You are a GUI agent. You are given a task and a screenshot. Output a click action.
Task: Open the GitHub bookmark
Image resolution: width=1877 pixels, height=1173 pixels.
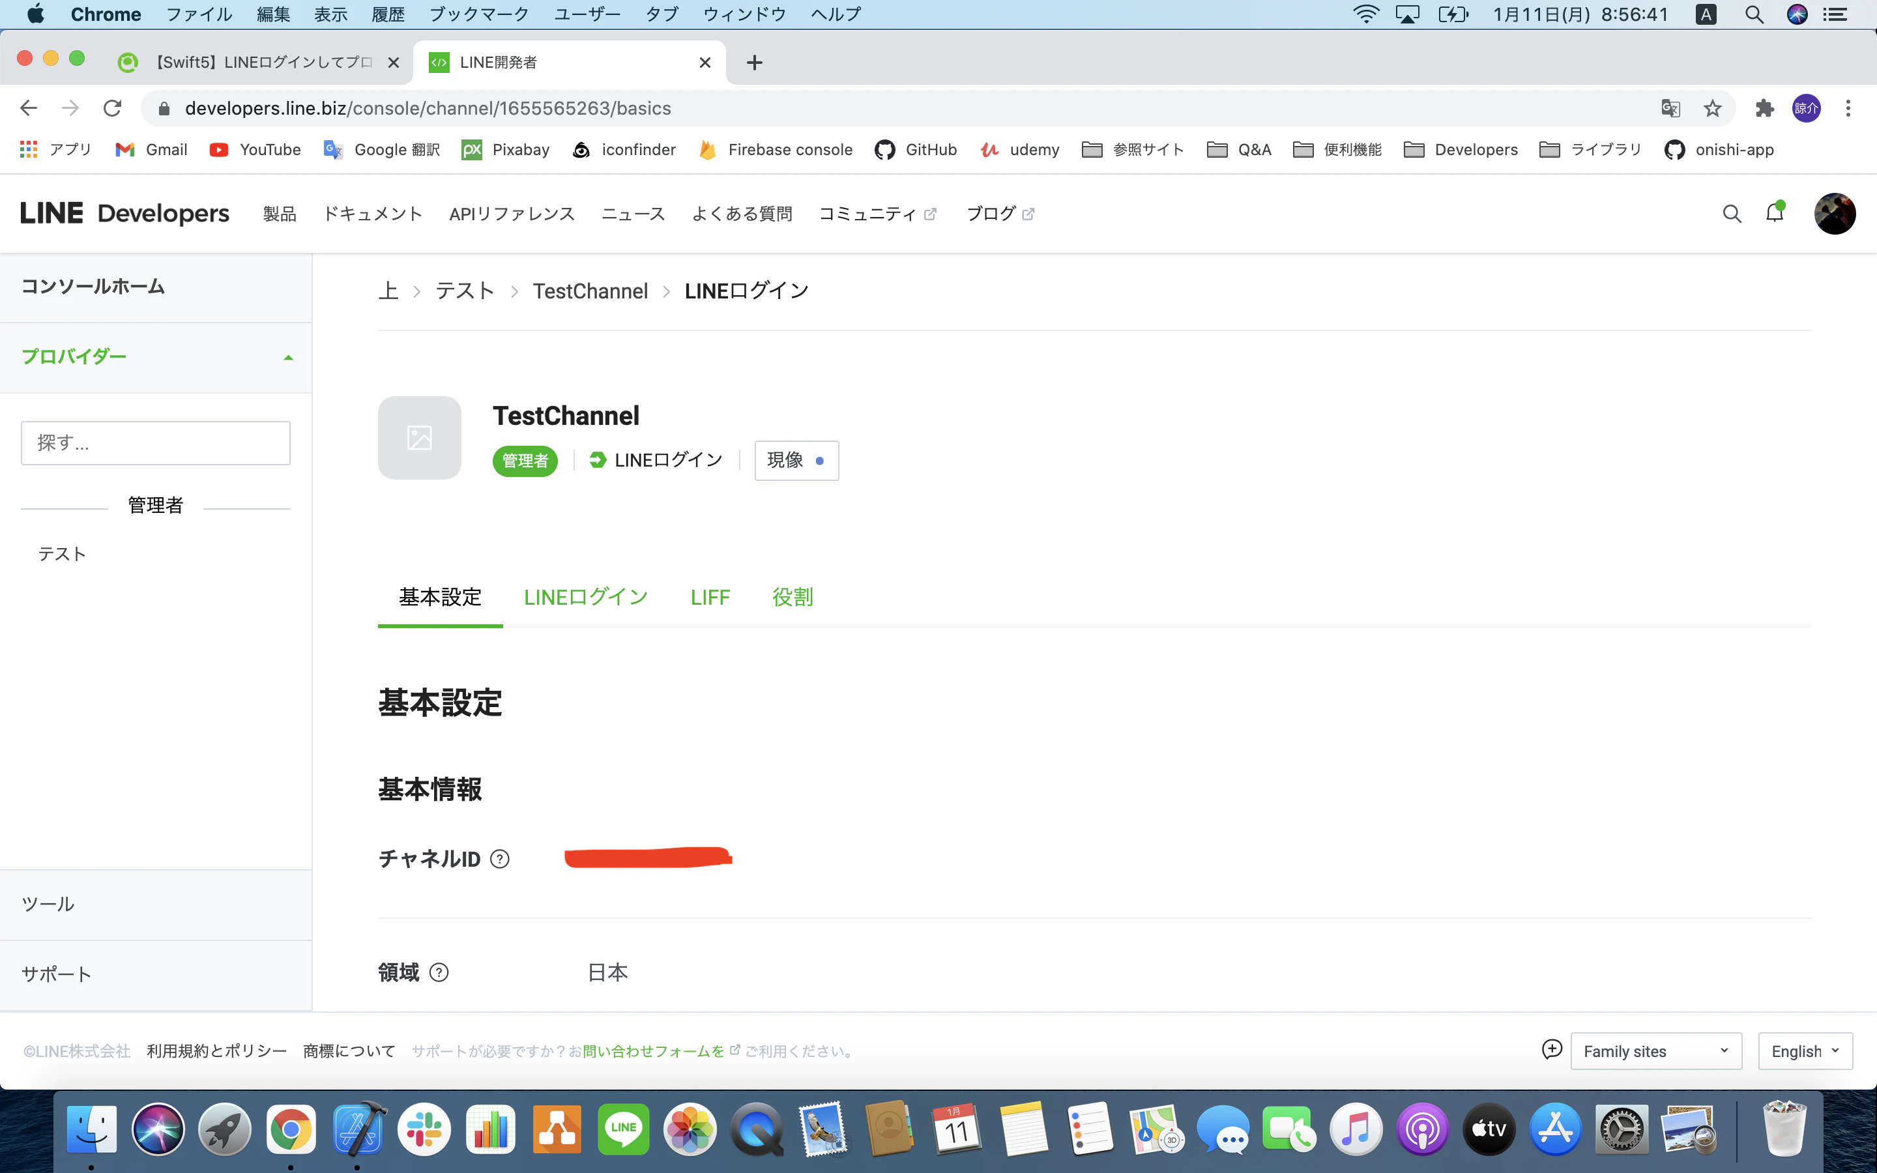pos(916,150)
